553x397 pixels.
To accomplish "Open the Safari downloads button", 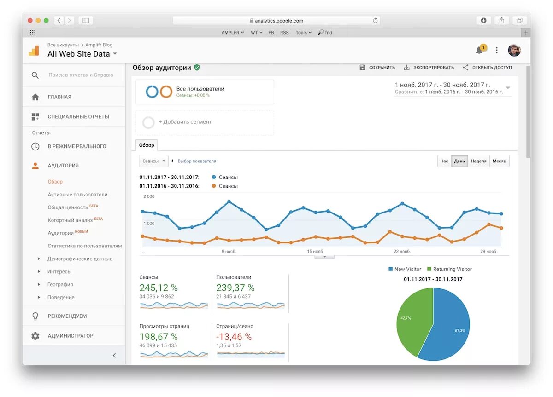I will coord(483,20).
